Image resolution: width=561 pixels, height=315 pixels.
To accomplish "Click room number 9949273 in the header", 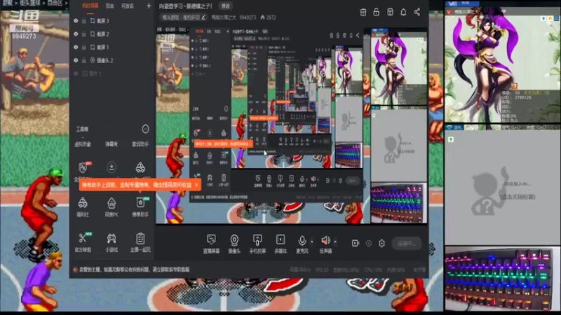I will (248, 17).
